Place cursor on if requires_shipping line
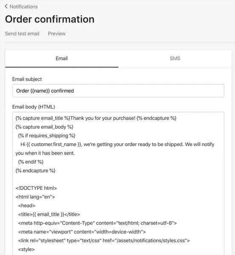This screenshot has width=235, height=255. pos(47,136)
